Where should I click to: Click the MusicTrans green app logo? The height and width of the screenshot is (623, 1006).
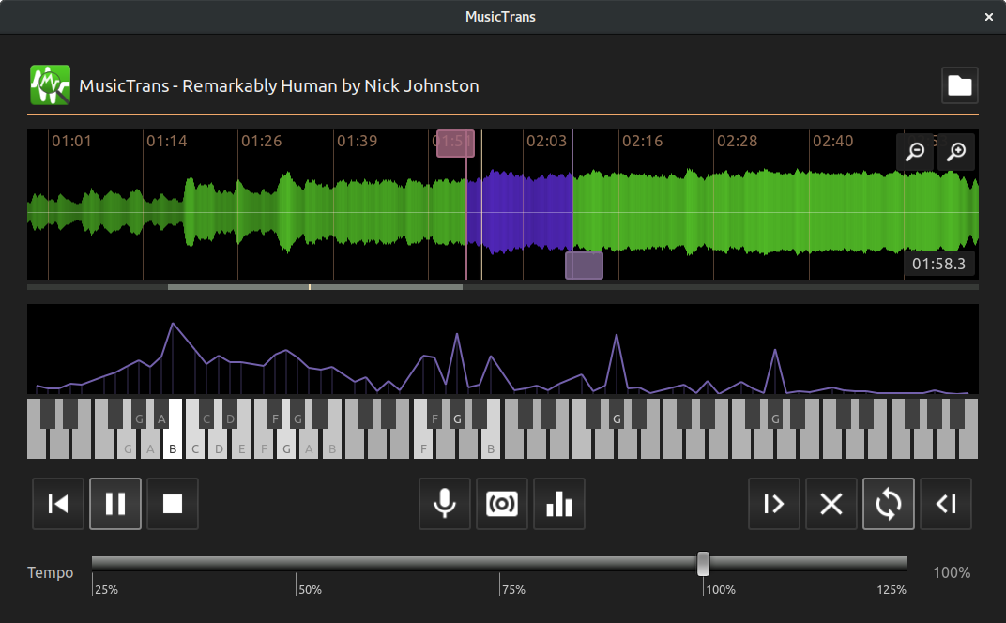tap(51, 85)
